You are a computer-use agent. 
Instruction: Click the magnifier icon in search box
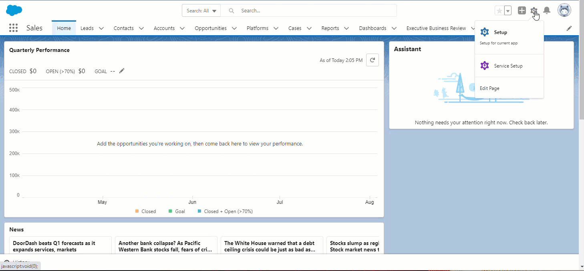(232, 11)
